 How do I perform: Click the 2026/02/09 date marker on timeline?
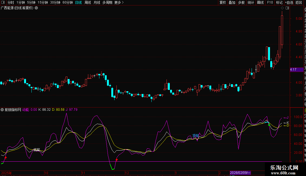240,173
